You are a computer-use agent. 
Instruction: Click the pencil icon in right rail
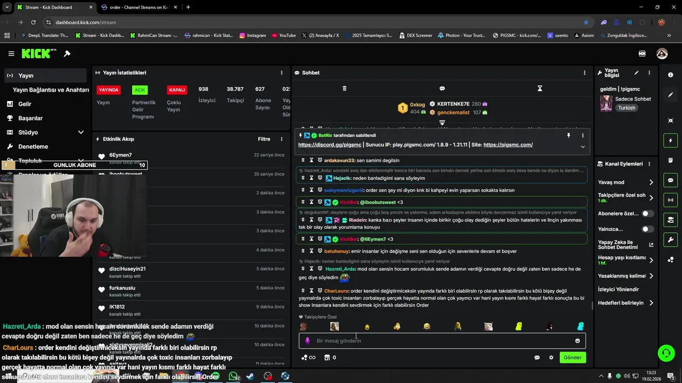click(x=670, y=95)
